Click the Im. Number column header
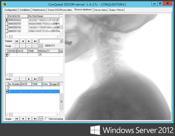 point(14,84)
